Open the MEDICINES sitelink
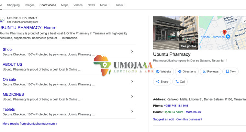The height and width of the screenshot is (132, 246). coord(13,94)
